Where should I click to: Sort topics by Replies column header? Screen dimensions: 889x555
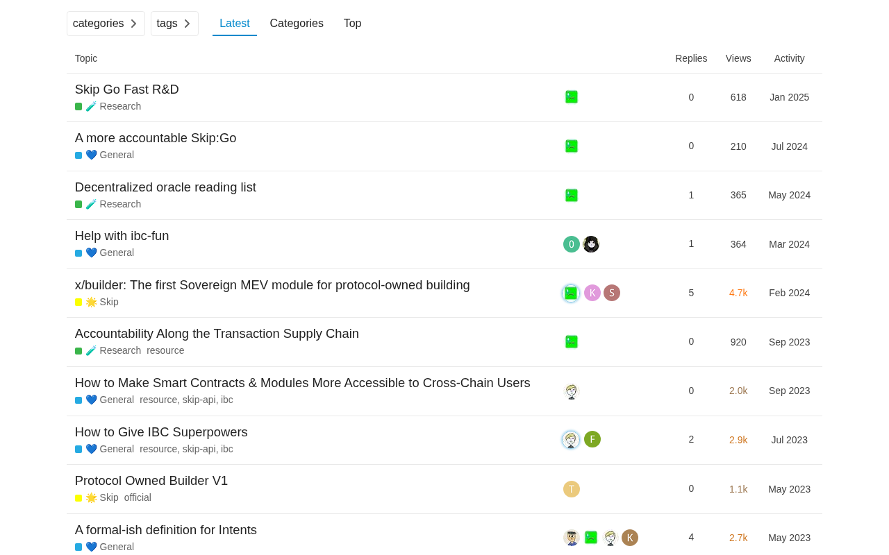tap(691, 58)
